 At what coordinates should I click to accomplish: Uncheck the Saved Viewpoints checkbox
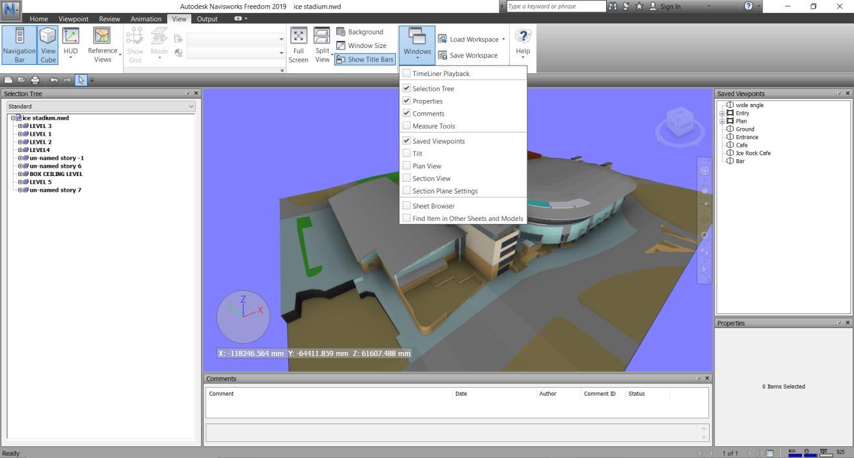(x=407, y=141)
